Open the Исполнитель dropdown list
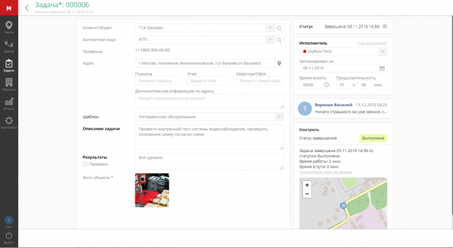Image resolution: width=453 pixels, height=248 pixels. pyautogui.click(x=382, y=51)
